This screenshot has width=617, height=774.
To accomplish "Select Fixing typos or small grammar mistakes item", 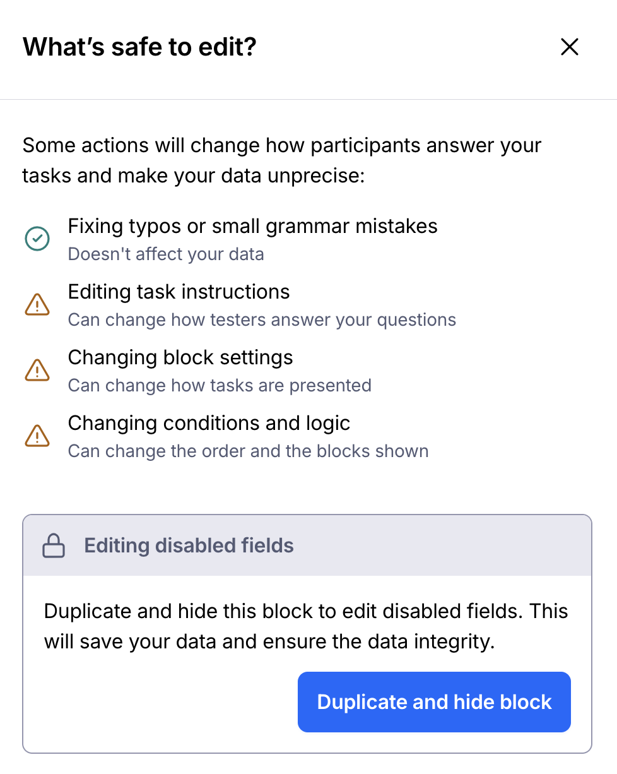I will pos(252,226).
